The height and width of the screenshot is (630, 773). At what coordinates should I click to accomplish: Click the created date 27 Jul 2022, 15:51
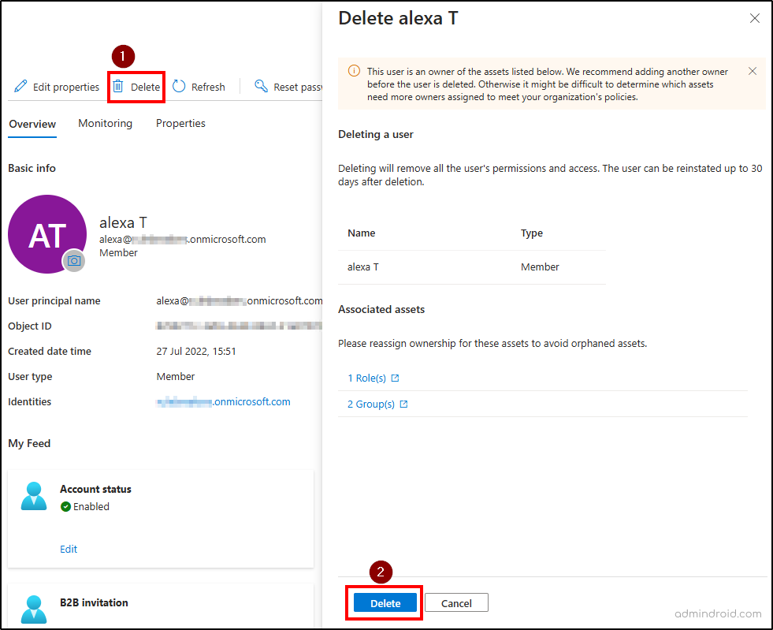pyautogui.click(x=196, y=351)
